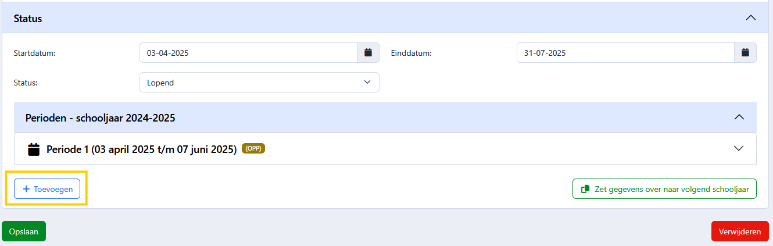The image size is (773, 246).
Task: Open the Einddatum calendar picker icon
Action: point(745,53)
